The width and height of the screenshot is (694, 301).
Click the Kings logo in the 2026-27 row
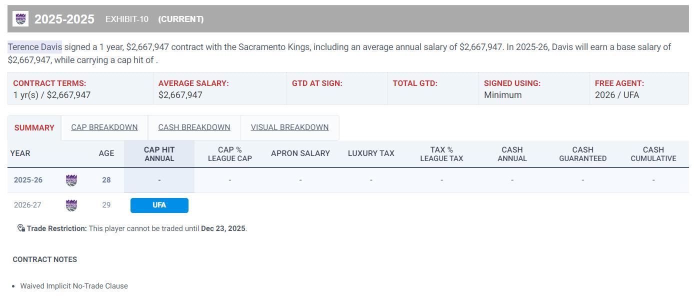(71, 205)
